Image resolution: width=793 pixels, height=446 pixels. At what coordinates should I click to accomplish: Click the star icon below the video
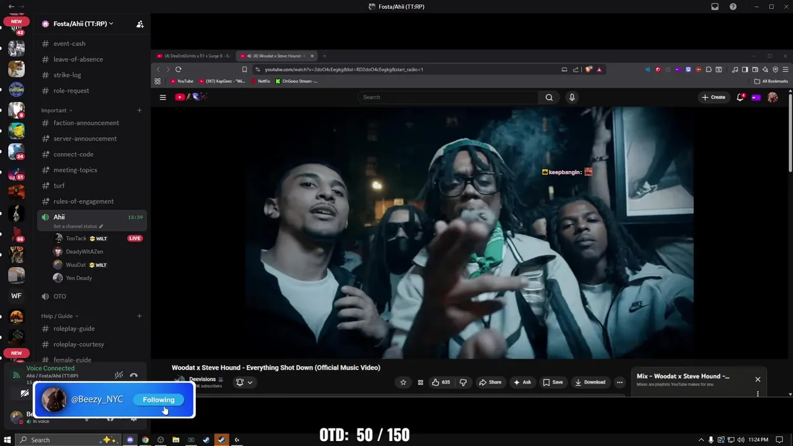[403, 382]
